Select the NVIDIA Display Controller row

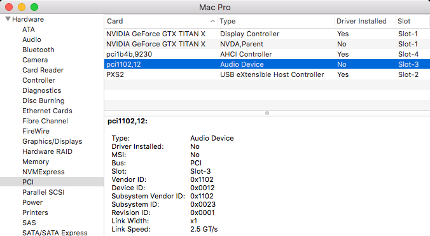267,34
